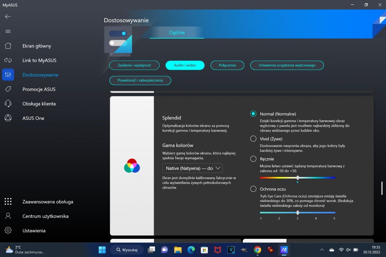This screenshot has height=257, width=386.
Task: Open Link to MyASUS menu item
Action: point(39,60)
